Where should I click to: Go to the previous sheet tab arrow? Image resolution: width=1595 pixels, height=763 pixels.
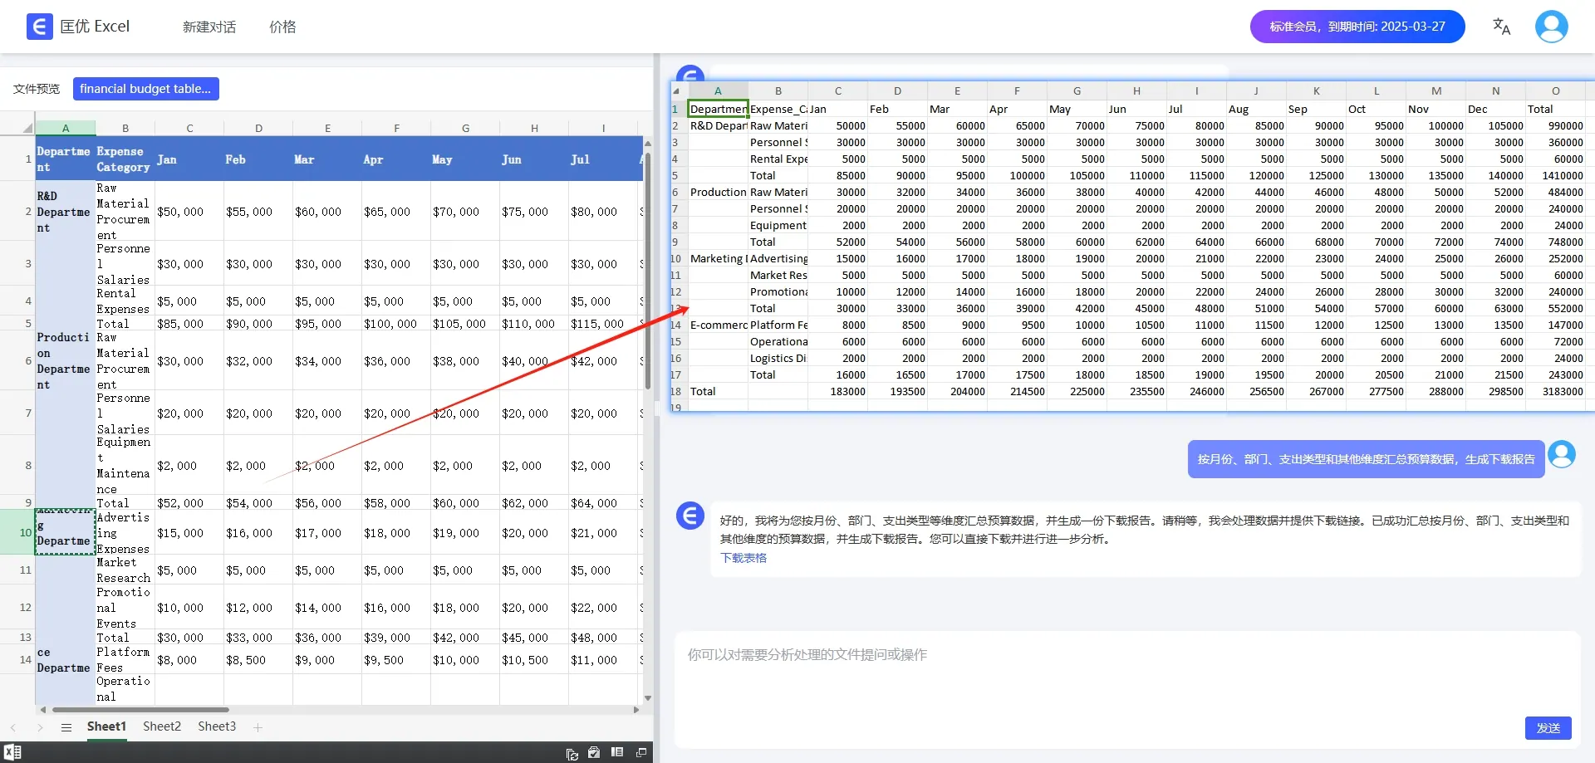13,727
